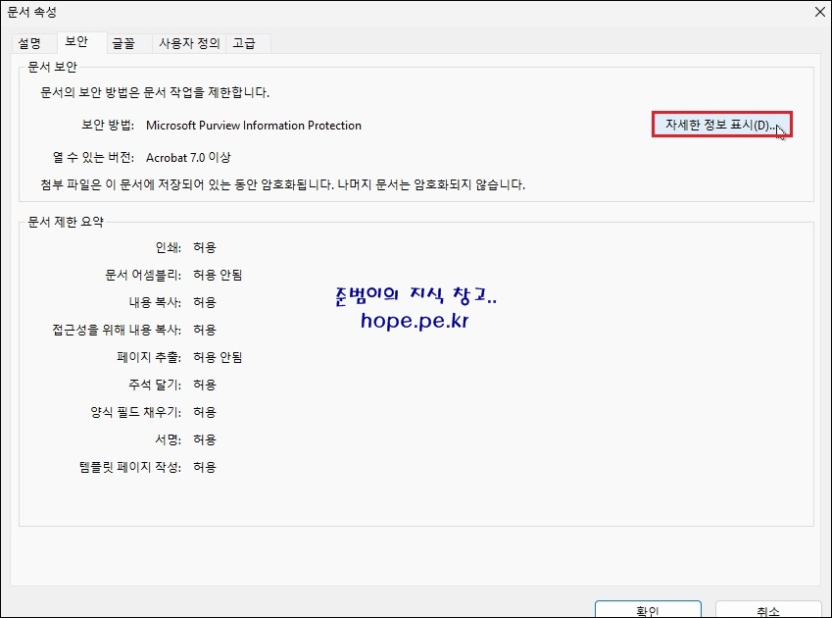Viewport: 832px width, 618px height.
Task: Click the 문서 제한 요약 group title
Action: click(x=66, y=222)
